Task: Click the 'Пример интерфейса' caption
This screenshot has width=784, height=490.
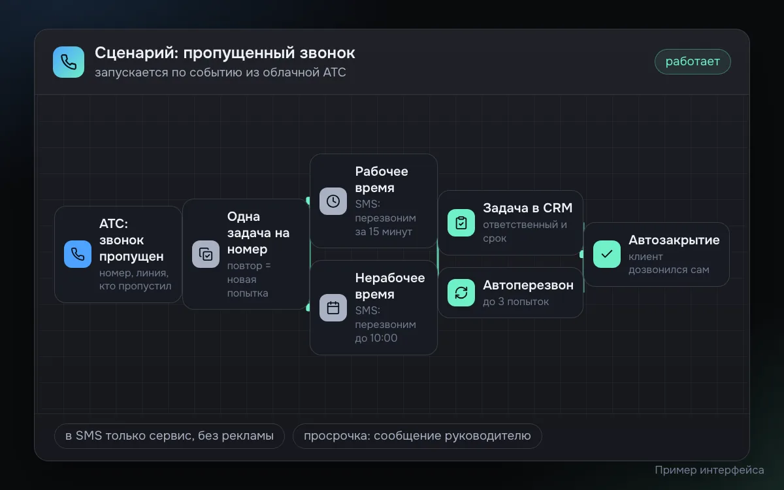Action: click(710, 470)
